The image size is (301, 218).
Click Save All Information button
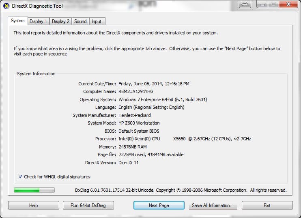click(x=213, y=205)
